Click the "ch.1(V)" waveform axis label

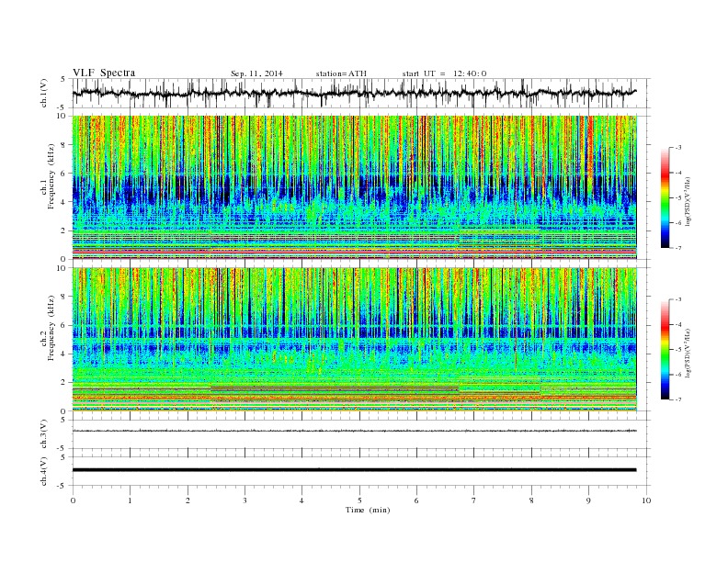(x=44, y=93)
